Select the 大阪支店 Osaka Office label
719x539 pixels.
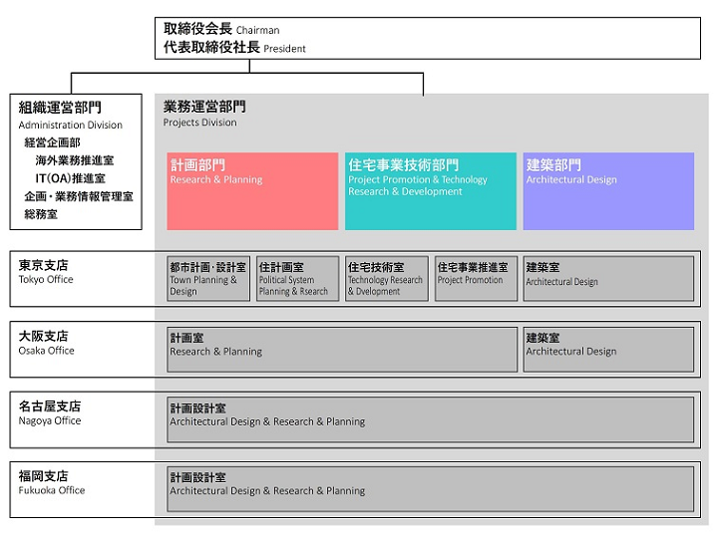[x=46, y=343]
